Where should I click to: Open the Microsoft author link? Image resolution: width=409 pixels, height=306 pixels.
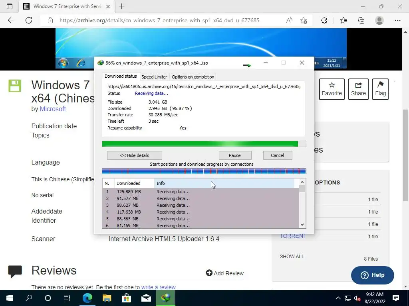pyautogui.click(x=53, y=109)
